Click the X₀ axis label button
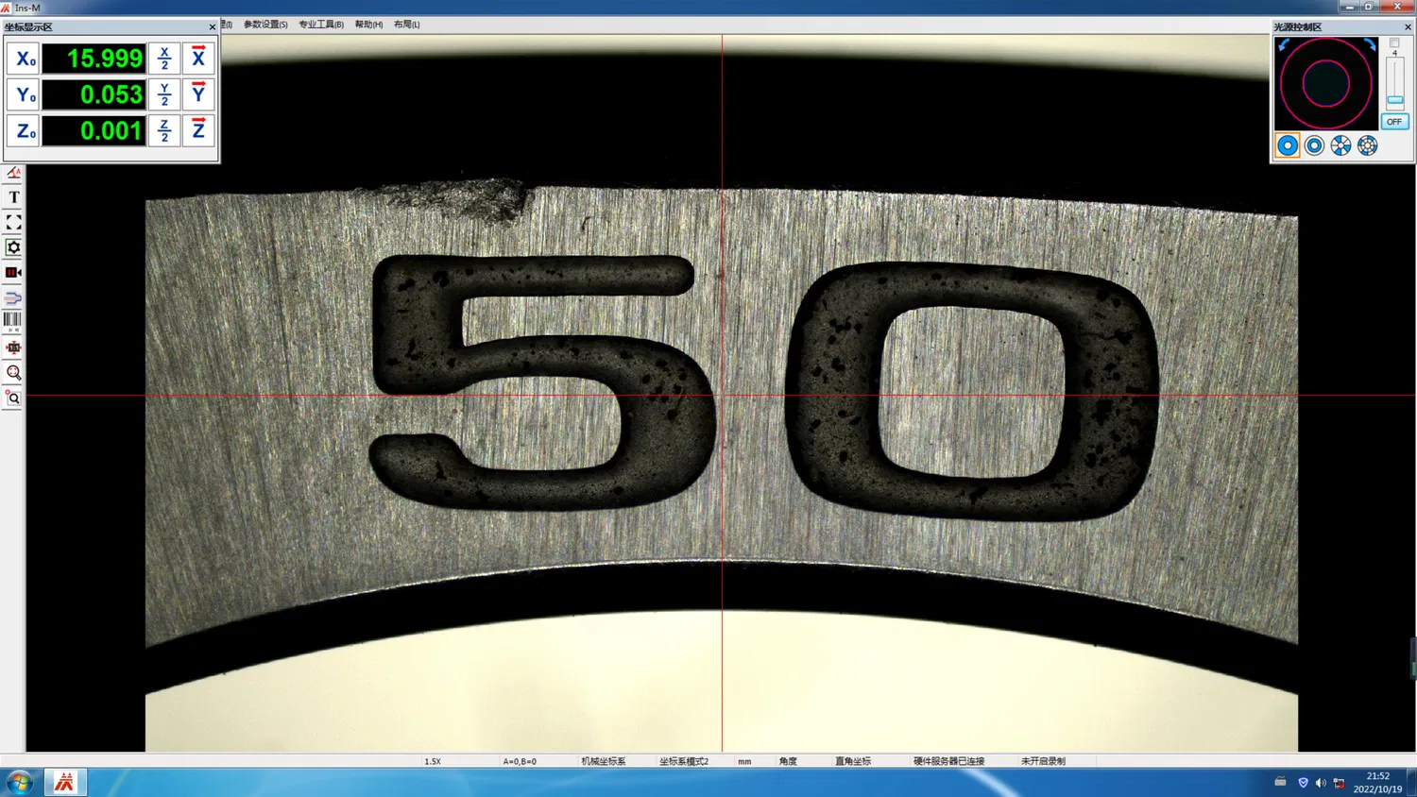The image size is (1417, 797). click(x=24, y=59)
